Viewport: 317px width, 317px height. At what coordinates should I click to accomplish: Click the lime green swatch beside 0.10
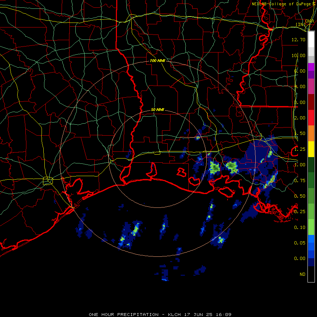click(x=311, y=227)
